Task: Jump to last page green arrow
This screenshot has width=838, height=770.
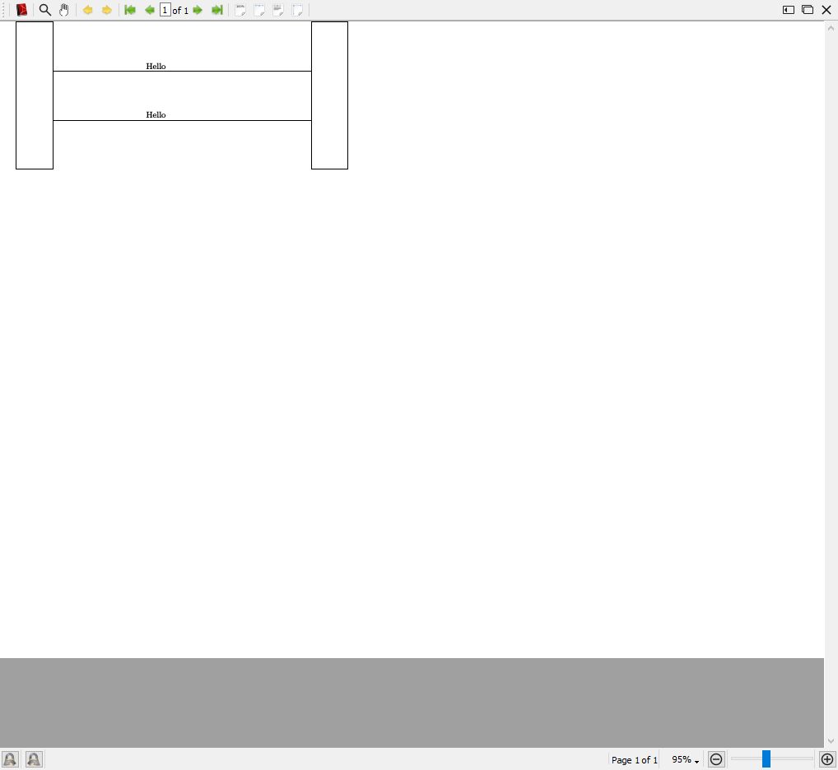Action: (x=217, y=10)
